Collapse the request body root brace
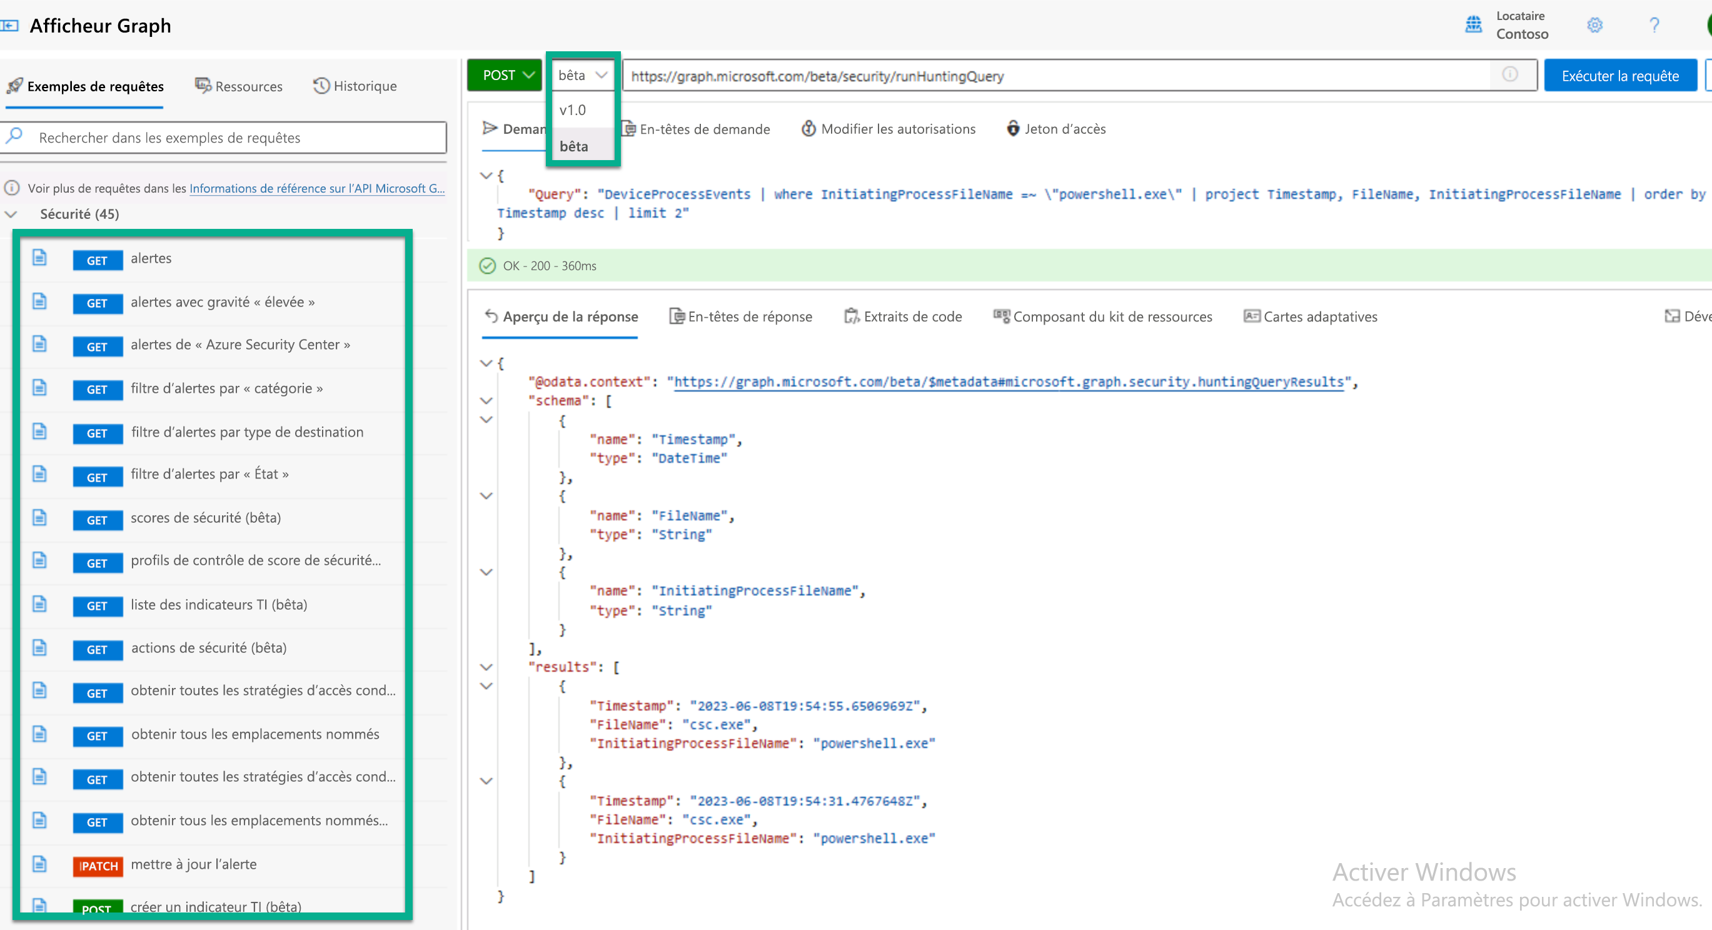Image resolution: width=1712 pixels, height=930 pixels. tap(486, 176)
